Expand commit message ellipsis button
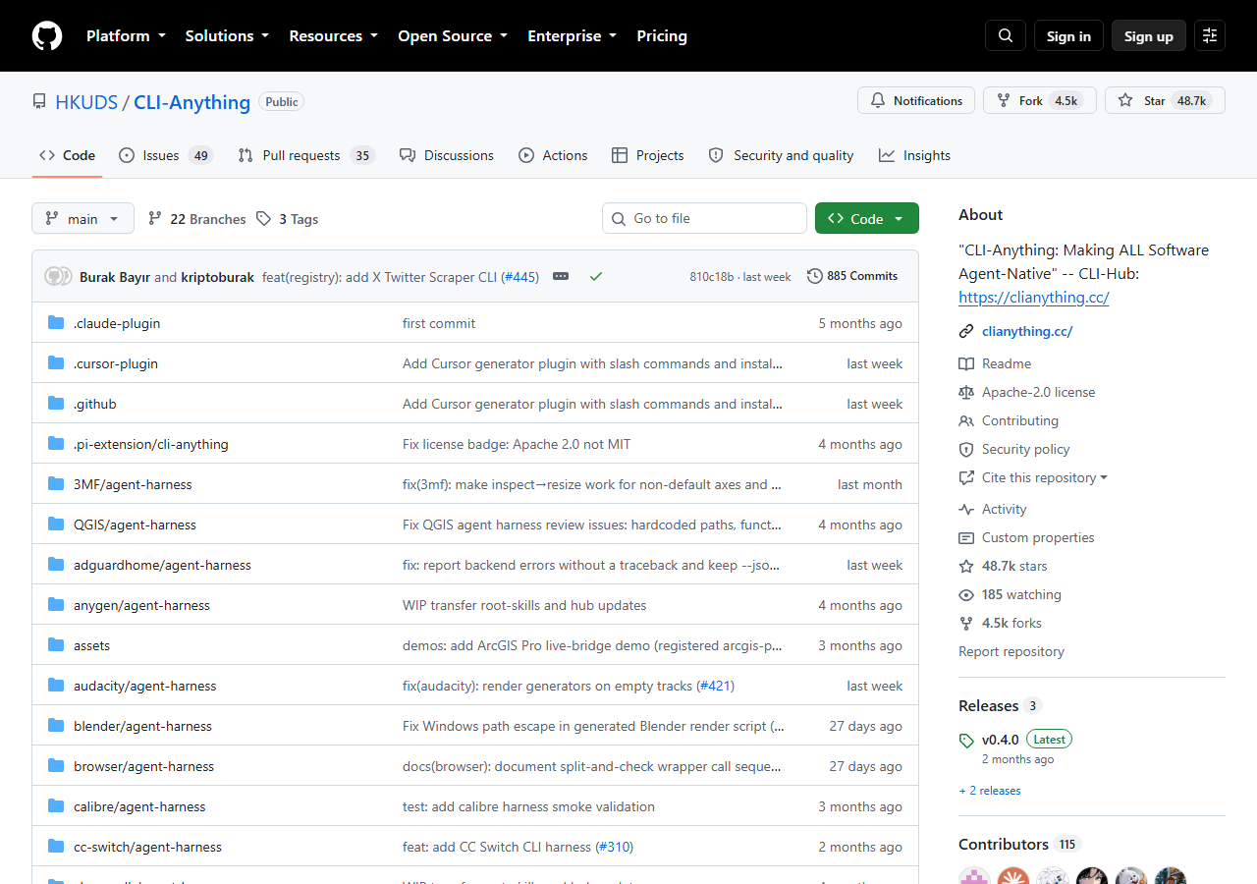 (561, 276)
